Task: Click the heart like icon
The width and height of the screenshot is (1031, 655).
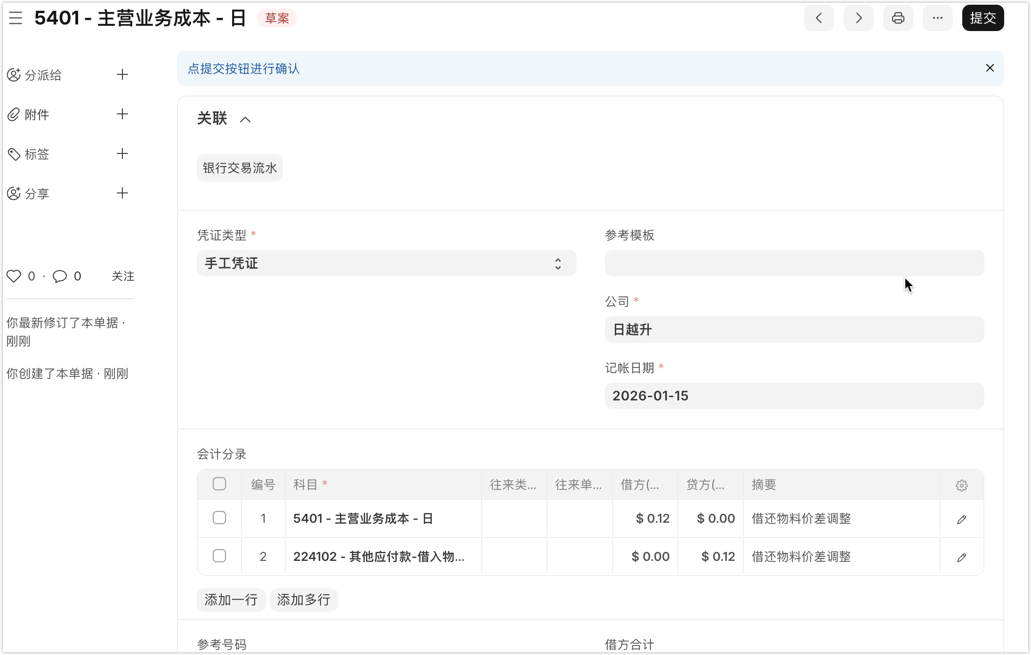Action: coord(14,276)
